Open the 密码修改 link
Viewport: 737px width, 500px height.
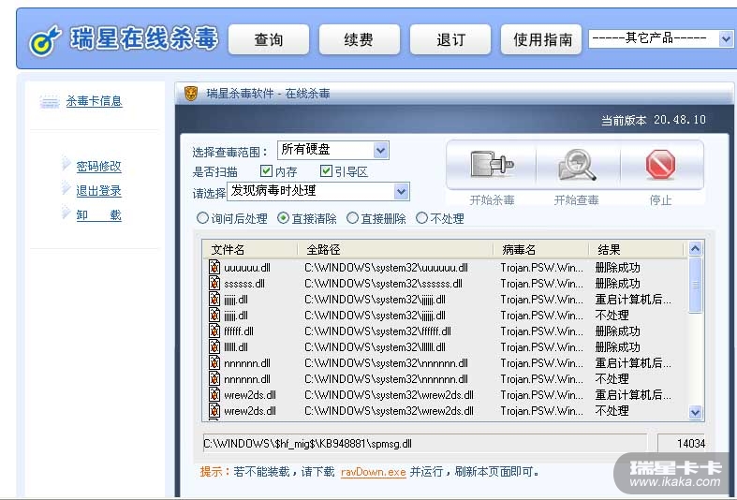(x=98, y=166)
